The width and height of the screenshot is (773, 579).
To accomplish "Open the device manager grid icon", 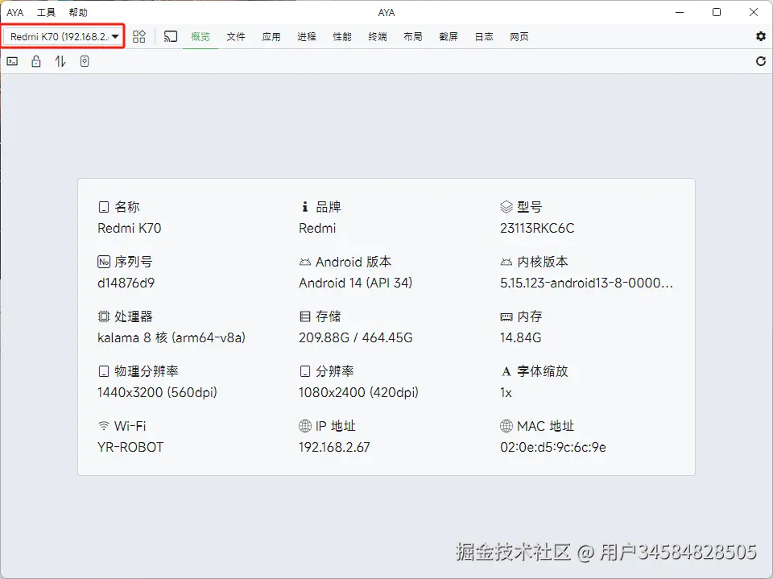I will tap(139, 36).
